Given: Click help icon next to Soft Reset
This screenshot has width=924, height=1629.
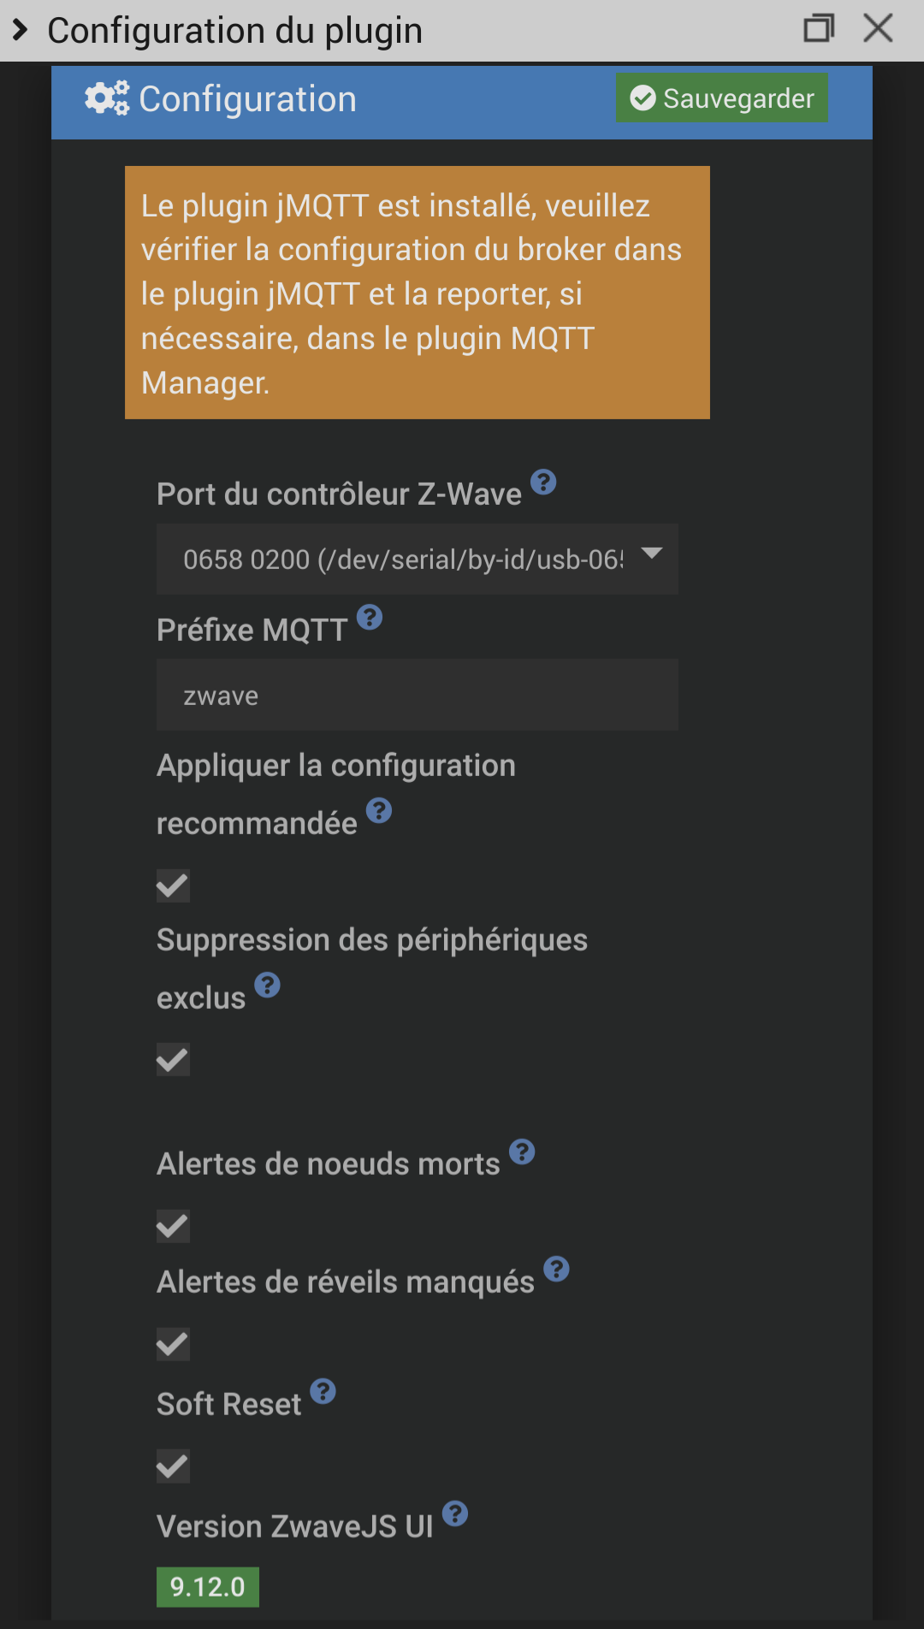Looking at the screenshot, I should point(323,1391).
